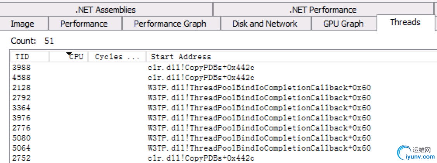Image resolution: width=437 pixels, height=163 pixels.
Task: Select thread 3976 row
Action: point(223,118)
